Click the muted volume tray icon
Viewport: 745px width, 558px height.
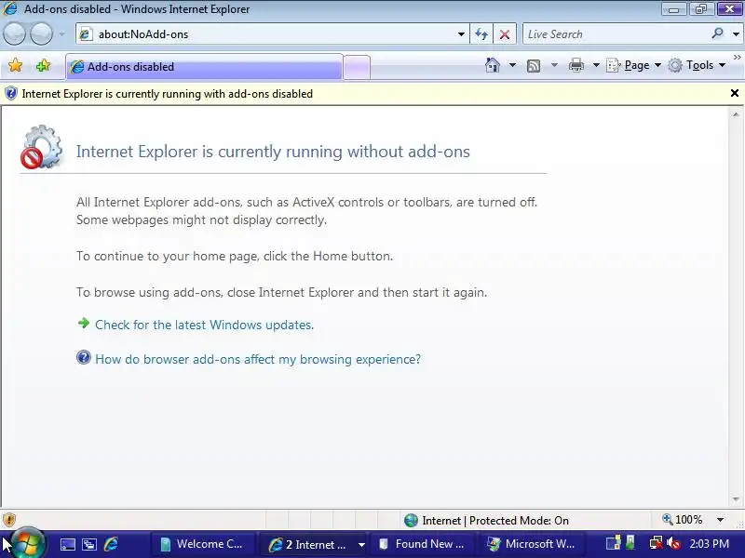click(673, 544)
